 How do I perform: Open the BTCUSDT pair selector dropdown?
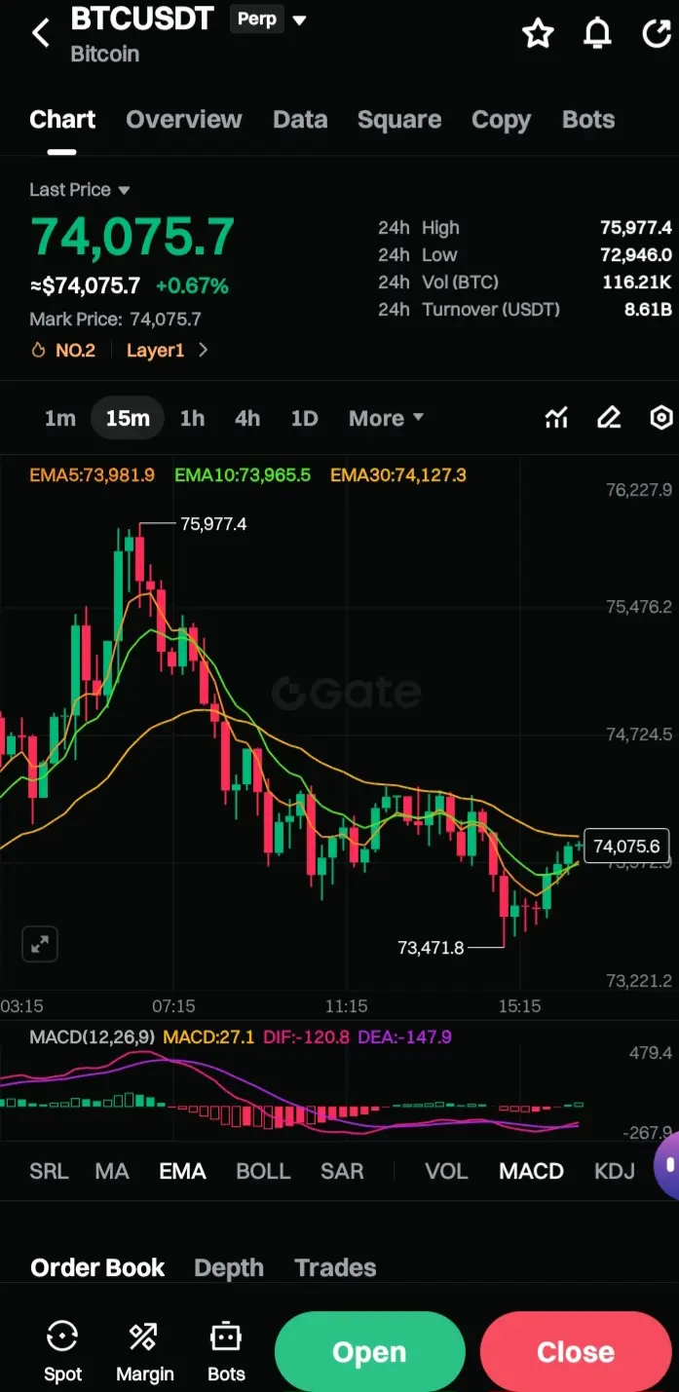tap(299, 20)
